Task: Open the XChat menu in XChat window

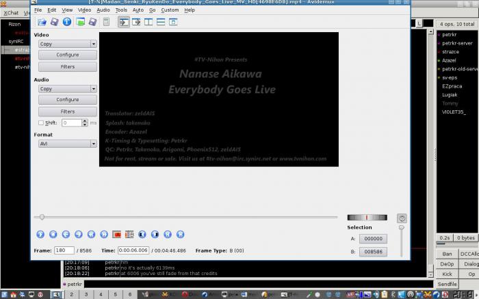Action: click(11, 13)
